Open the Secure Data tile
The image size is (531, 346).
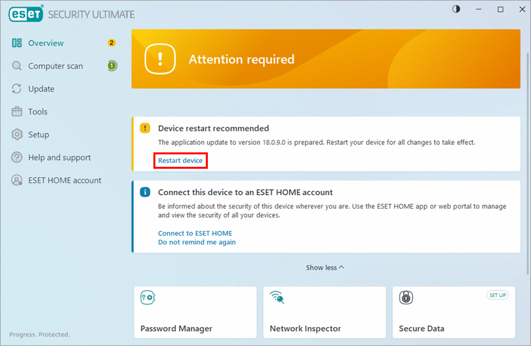(454, 312)
